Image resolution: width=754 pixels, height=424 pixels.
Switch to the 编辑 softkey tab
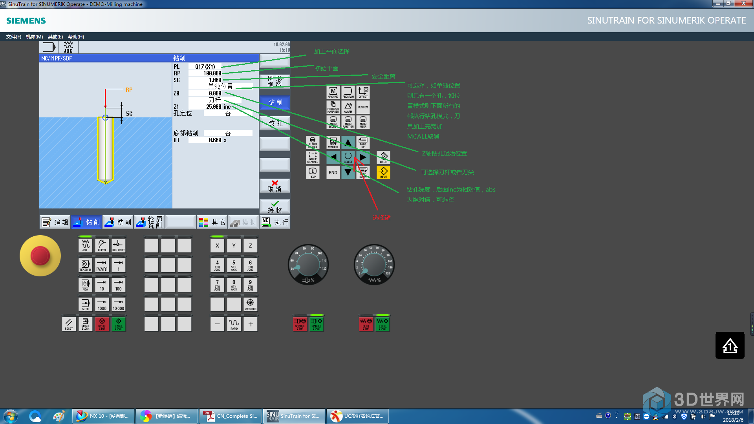tap(55, 222)
